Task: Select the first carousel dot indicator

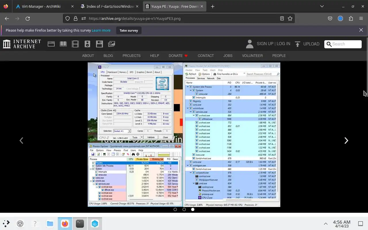Action: [175, 209]
